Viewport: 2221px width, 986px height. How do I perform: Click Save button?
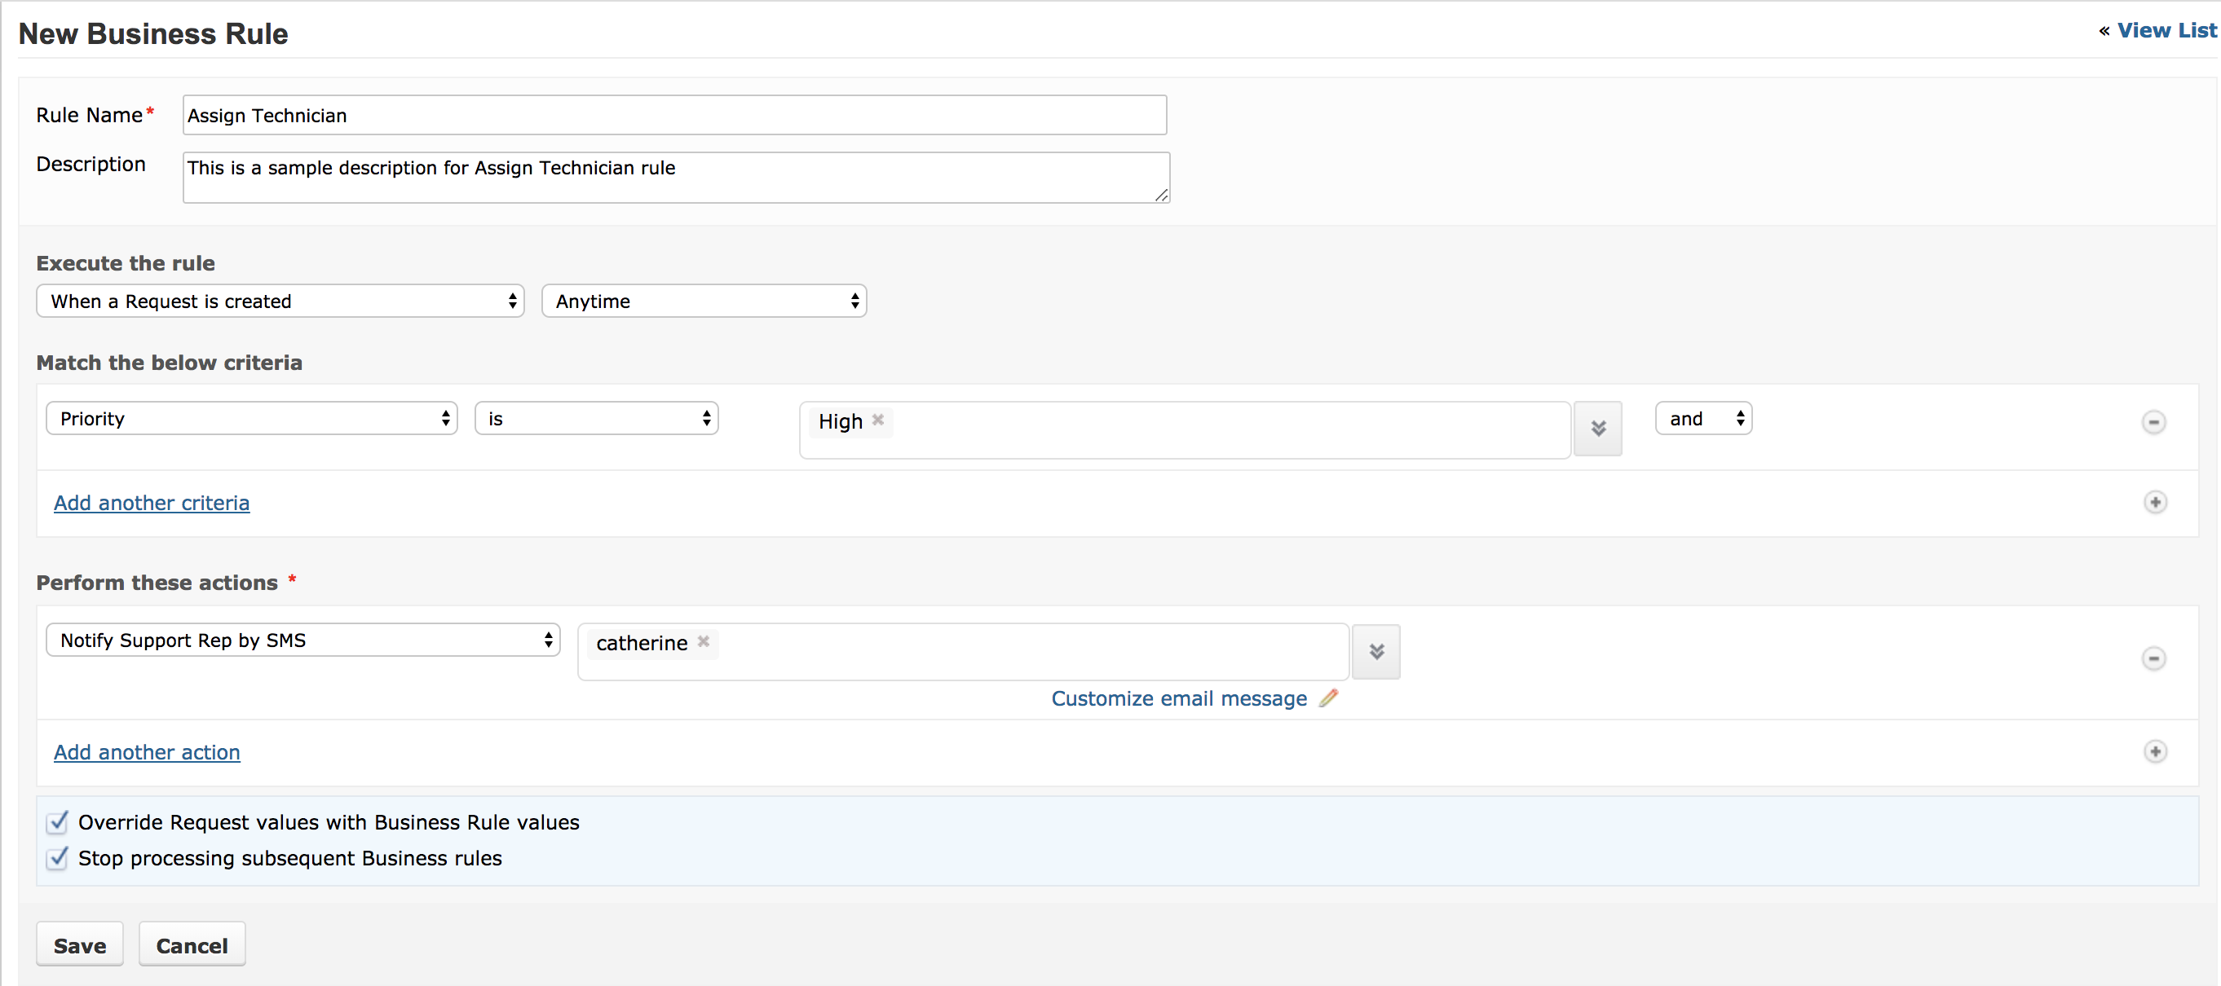[x=79, y=946]
